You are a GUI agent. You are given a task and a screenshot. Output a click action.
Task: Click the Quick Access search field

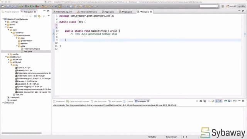208,6
